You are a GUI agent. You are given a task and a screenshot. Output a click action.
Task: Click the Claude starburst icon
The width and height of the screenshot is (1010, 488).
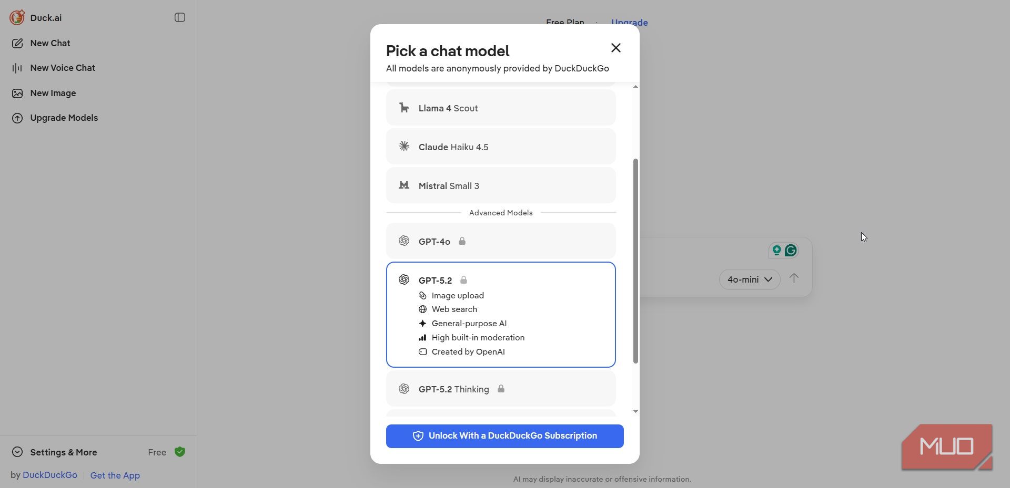pos(404,147)
